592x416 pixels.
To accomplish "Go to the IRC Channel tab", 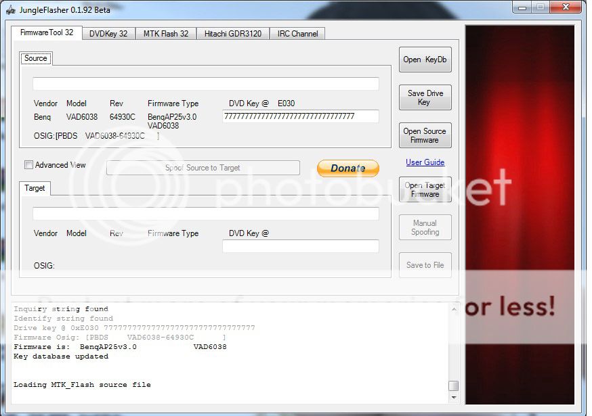I will [x=297, y=34].
